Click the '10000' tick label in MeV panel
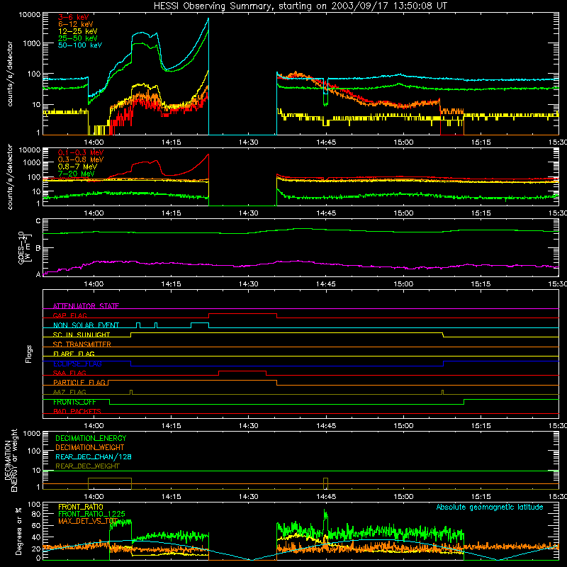 click(30, 150)
